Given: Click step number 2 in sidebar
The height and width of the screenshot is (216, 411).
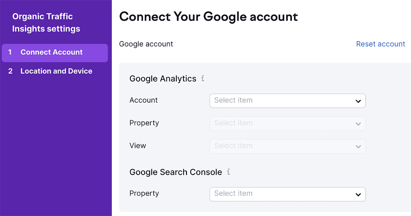Looking at the screenshot, I should 10,71.
